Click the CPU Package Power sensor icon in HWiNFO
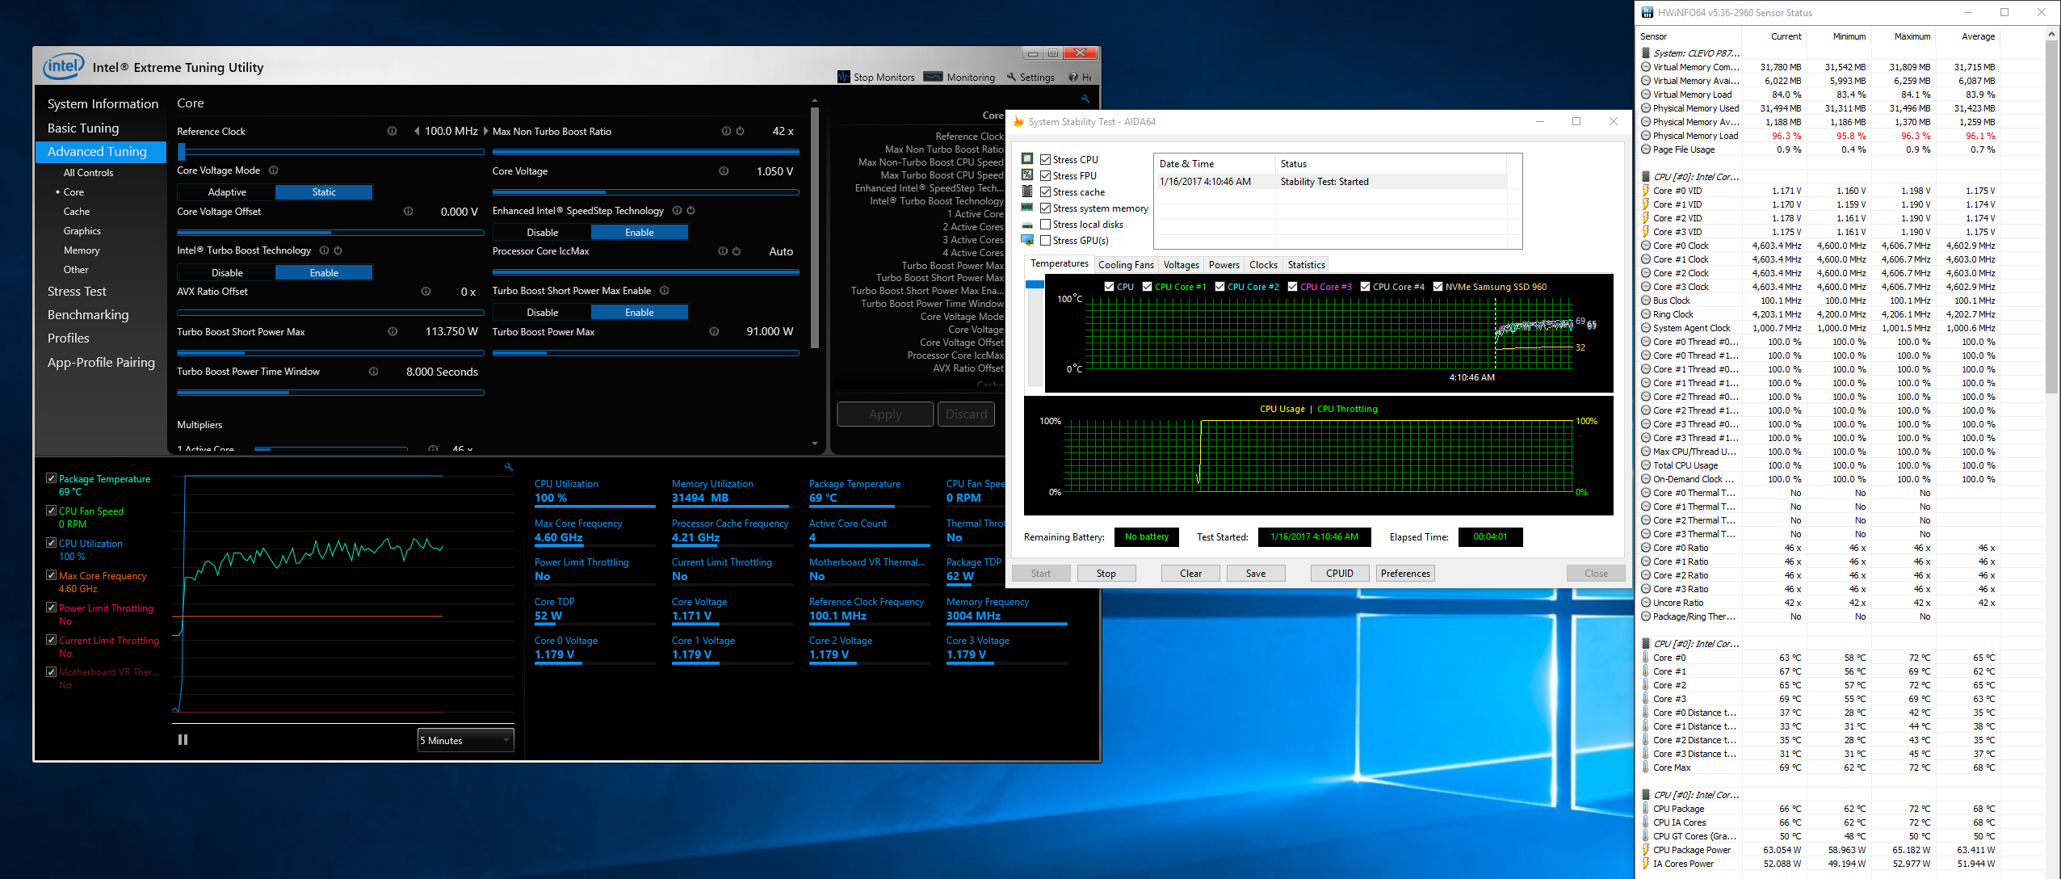This screenshot has width=2061, height=879. pos(1646,850)
